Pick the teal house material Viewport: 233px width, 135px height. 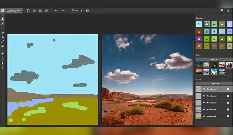point(207,31)
